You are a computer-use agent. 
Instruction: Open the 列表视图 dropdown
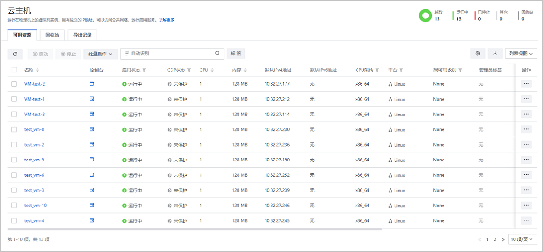520,54
